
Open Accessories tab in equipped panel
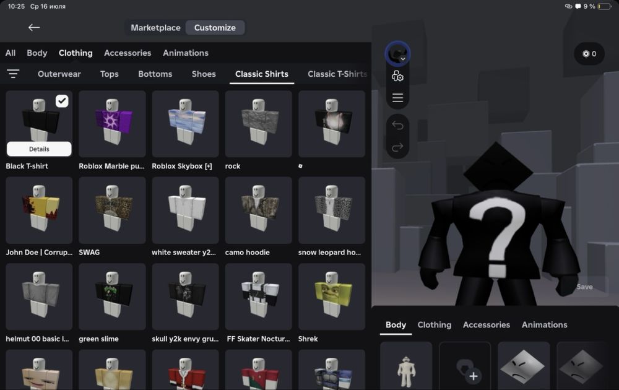pyautogui.click(x=487, y=324)
